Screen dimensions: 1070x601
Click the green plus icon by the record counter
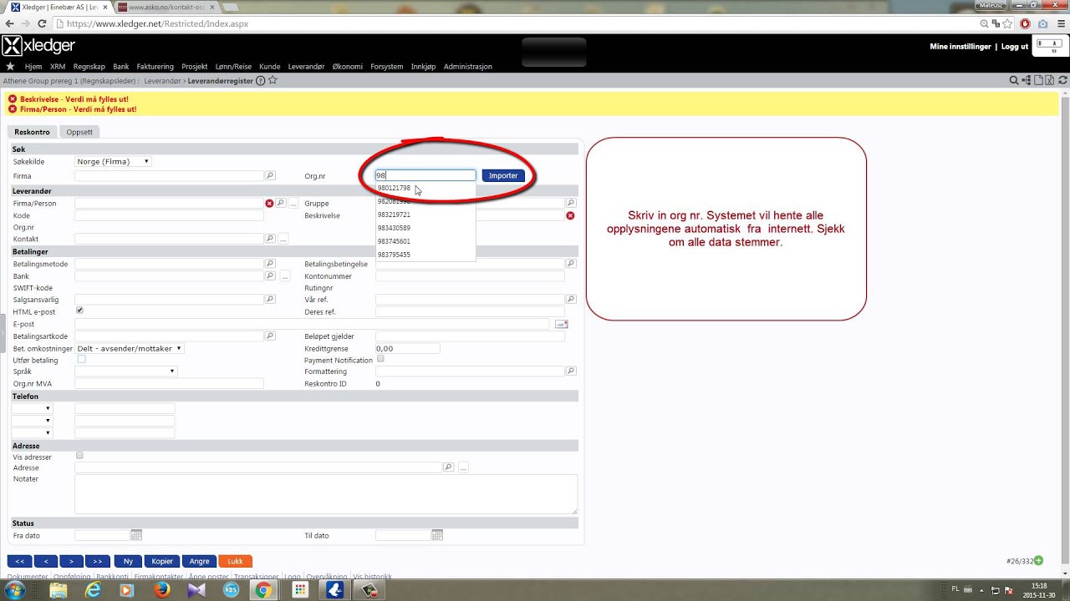(x=1039, y=561)
